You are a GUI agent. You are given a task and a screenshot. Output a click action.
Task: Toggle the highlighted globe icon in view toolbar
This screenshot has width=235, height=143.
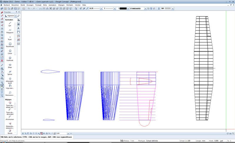[41, 133]
